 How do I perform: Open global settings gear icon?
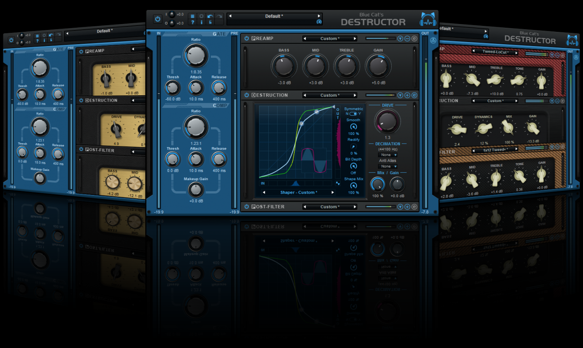[201, 16]
